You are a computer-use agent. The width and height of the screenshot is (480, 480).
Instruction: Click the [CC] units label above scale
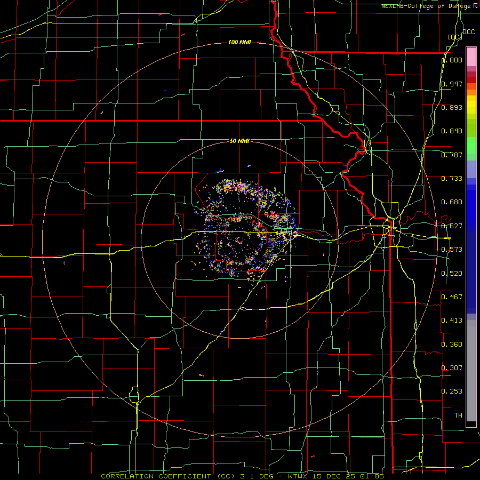tap(455, 37)
